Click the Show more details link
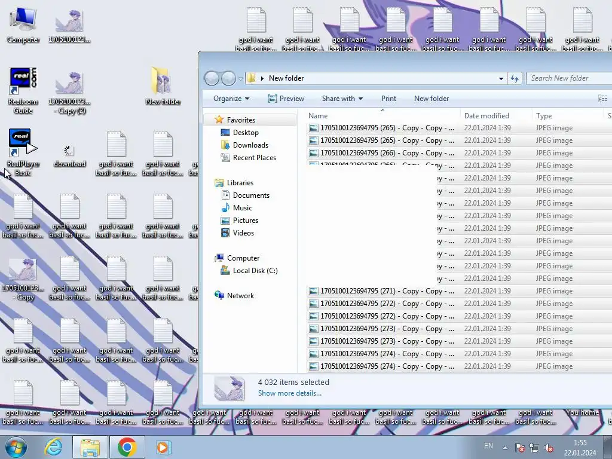Viewport: 612px width, 459px height. coord(290,393)
